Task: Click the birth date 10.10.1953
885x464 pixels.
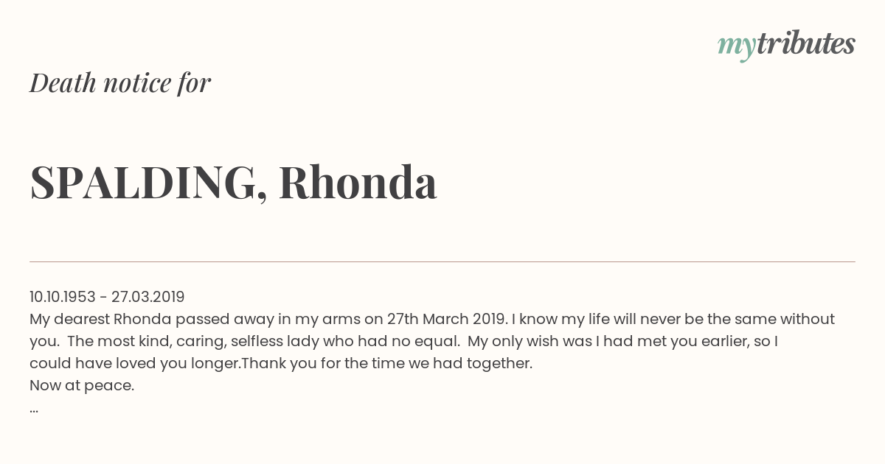Action: 63,297
